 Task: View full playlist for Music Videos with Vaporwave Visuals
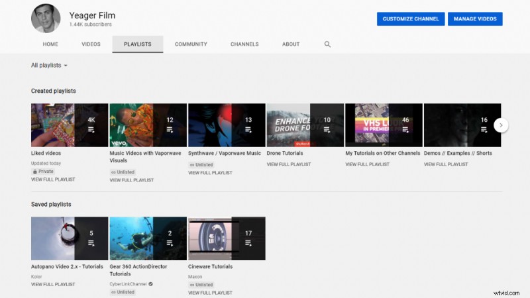click(131, 180)
